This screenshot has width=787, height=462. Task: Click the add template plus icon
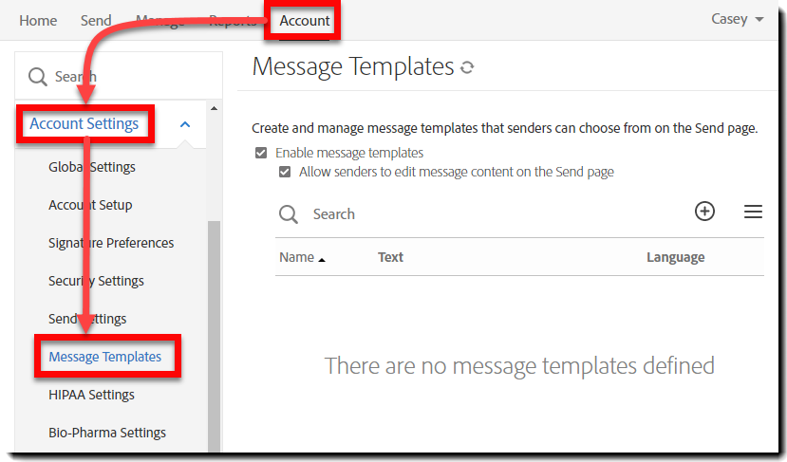tap(704, 212)
